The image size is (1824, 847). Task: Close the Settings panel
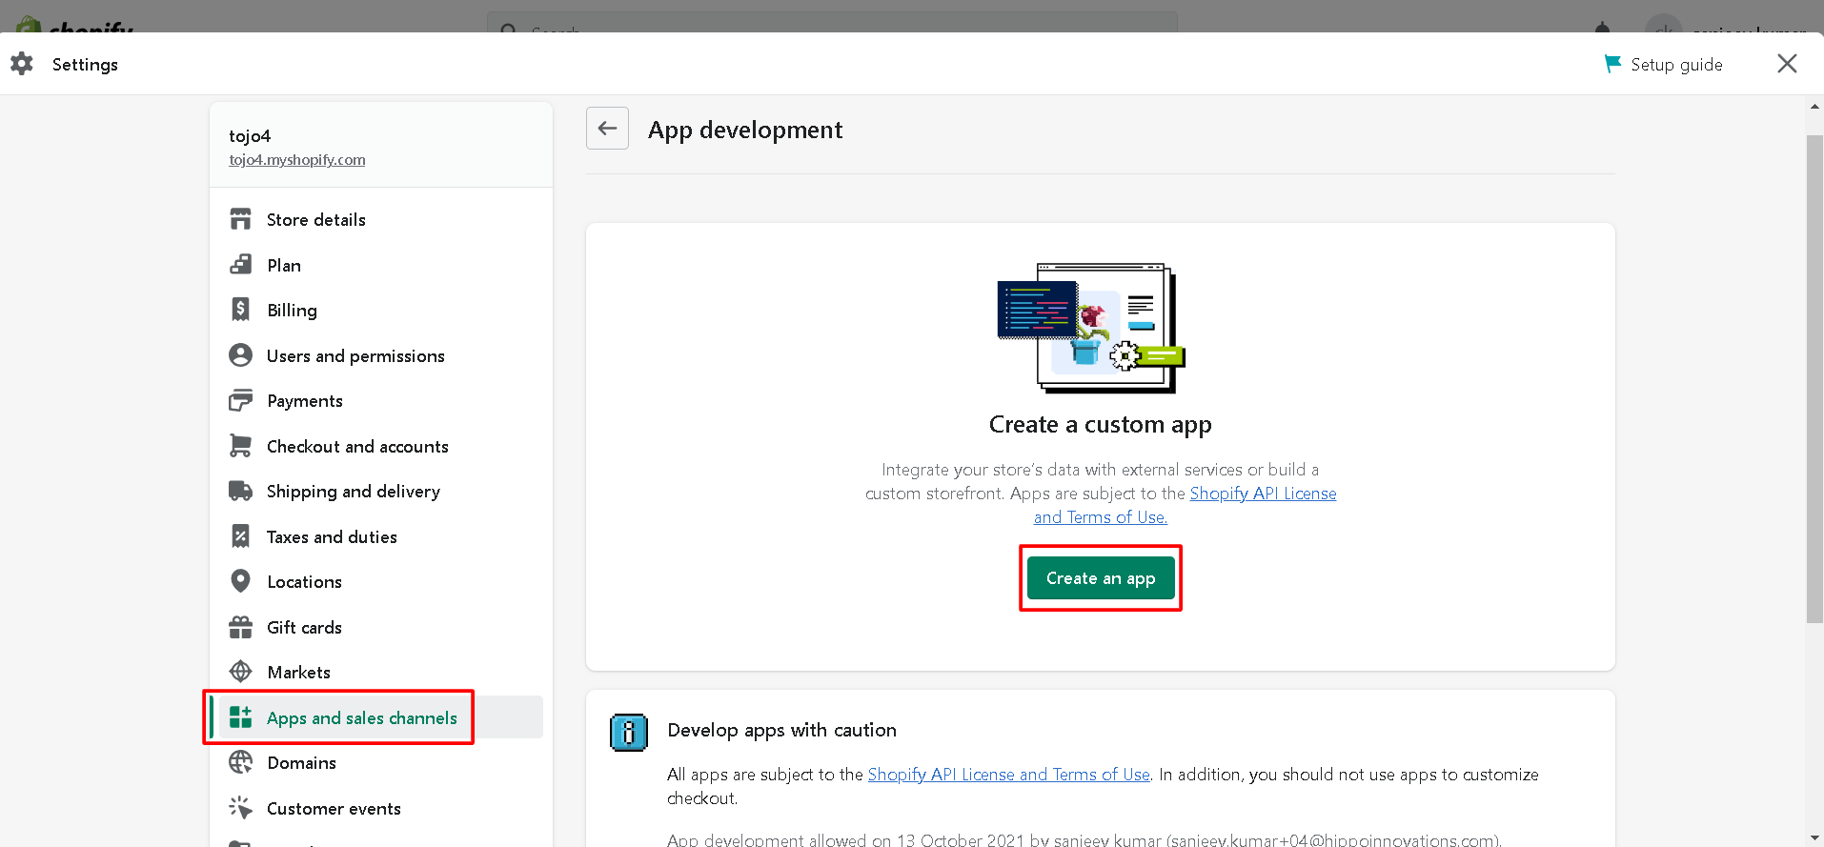click(x=1787, y=64)
